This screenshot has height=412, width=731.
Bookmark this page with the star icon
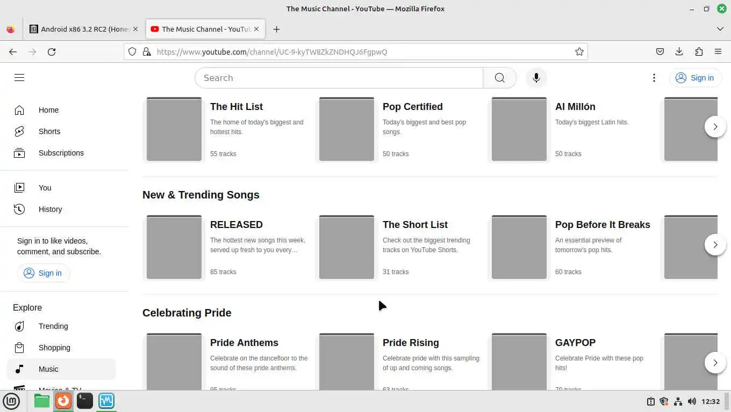579,52
